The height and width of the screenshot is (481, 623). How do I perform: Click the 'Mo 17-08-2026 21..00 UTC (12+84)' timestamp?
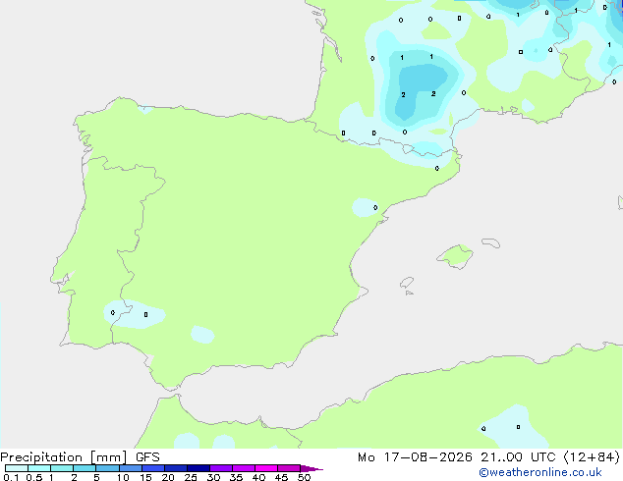pyautogui.click(x=488, y=457)
